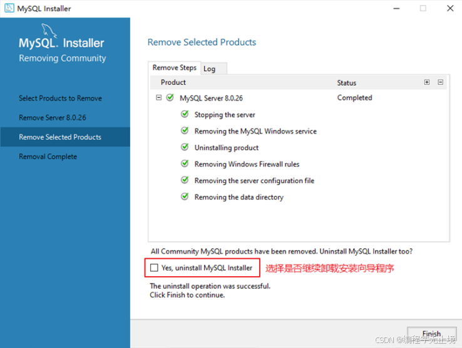462x348 pixels.
Task: Collapse the MySQL Server 8.0.26 tree node
Action: pyautogui.click(x=158, y=97)
